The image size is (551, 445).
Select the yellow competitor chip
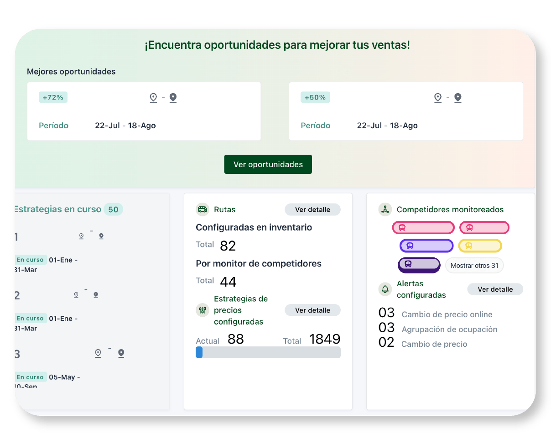coord(480,246)
